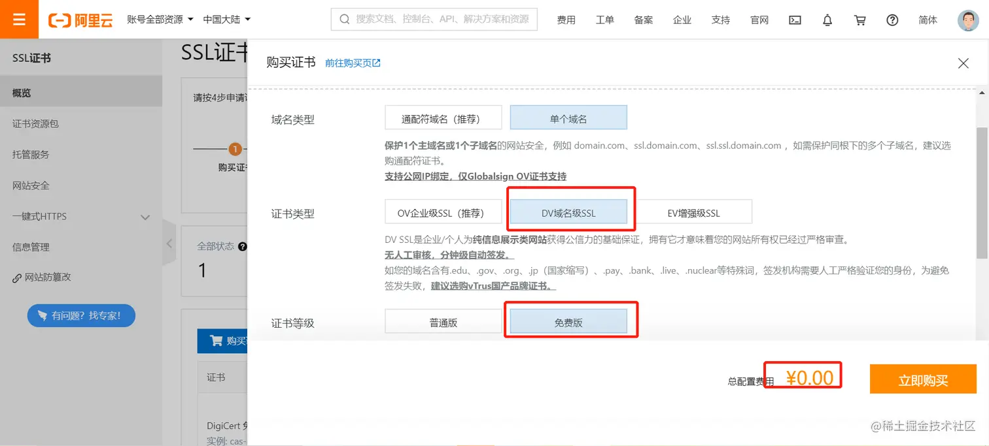Click the Alibaba Cloud logo

pyautogui.click(x=80, y=20)
